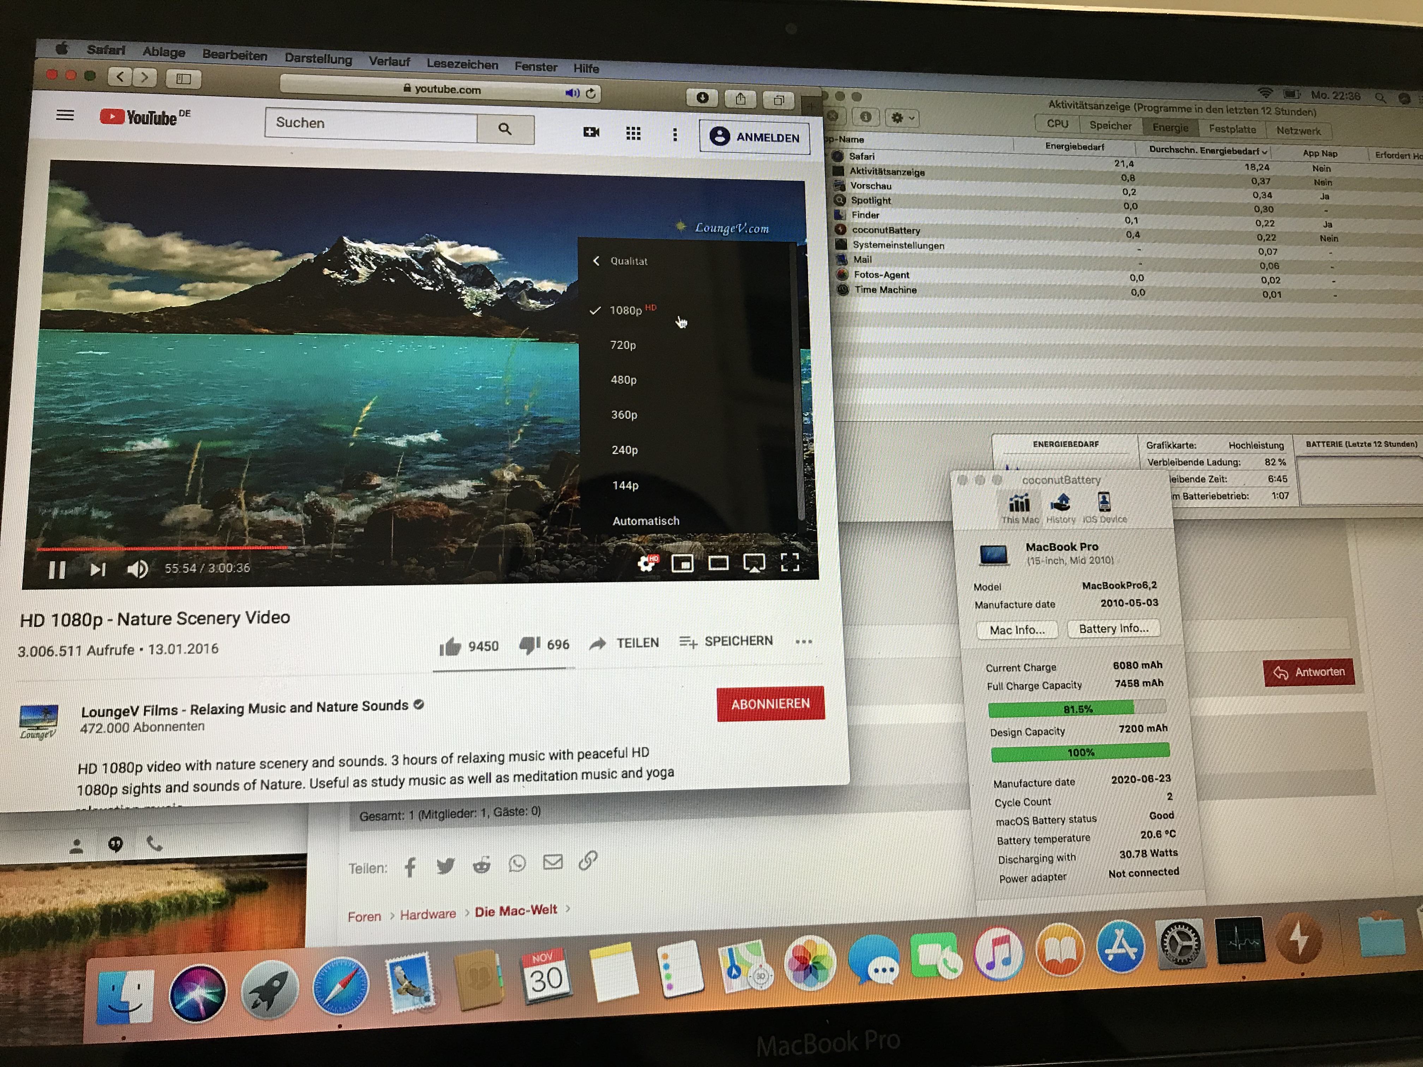This screenshot has height=1067, width=1423.
Task: Open Safari downloads button
Action: (702, 98)
